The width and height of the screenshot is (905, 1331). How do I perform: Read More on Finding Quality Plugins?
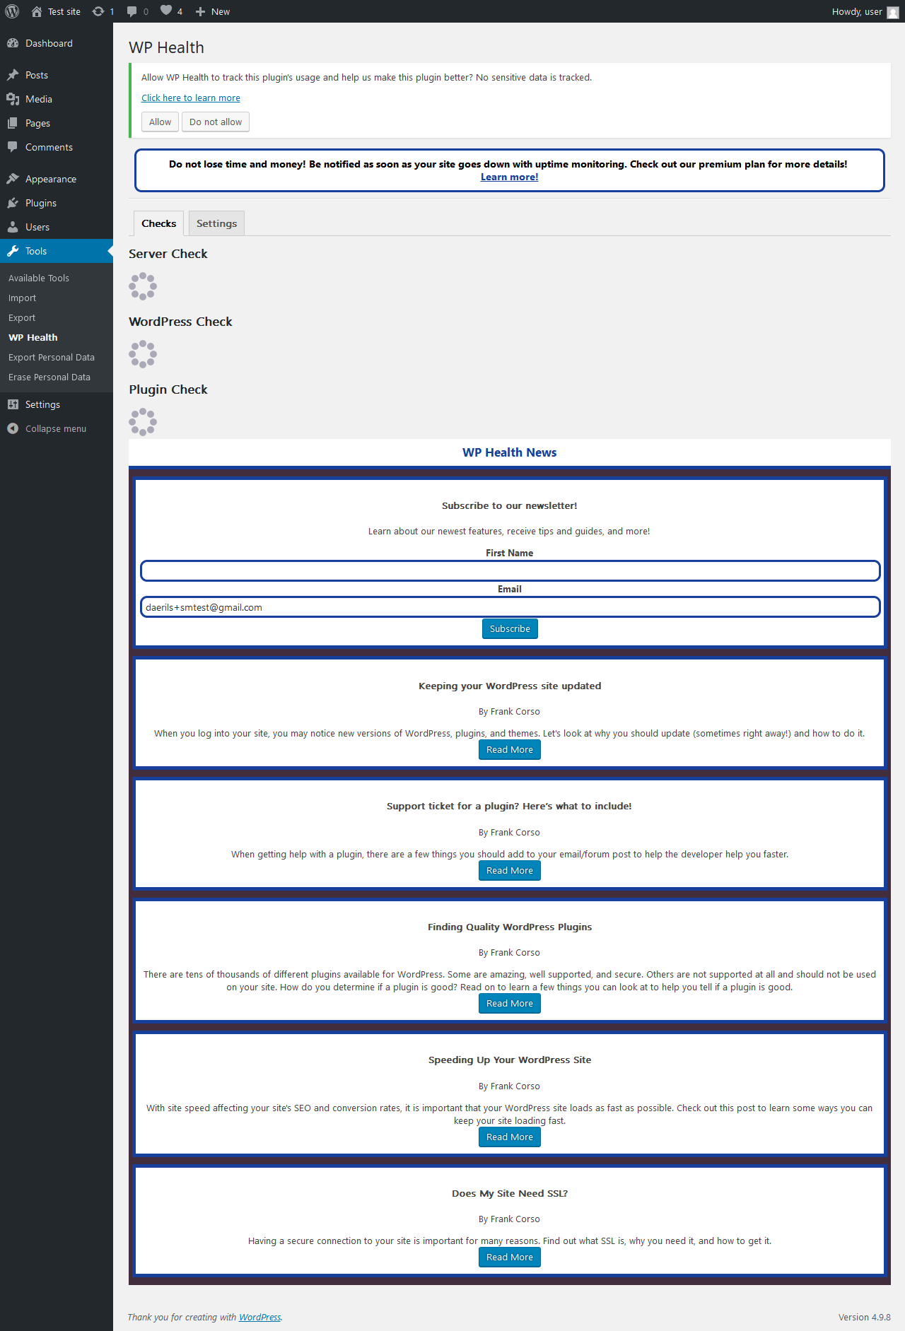click(x=510, y=1003)
